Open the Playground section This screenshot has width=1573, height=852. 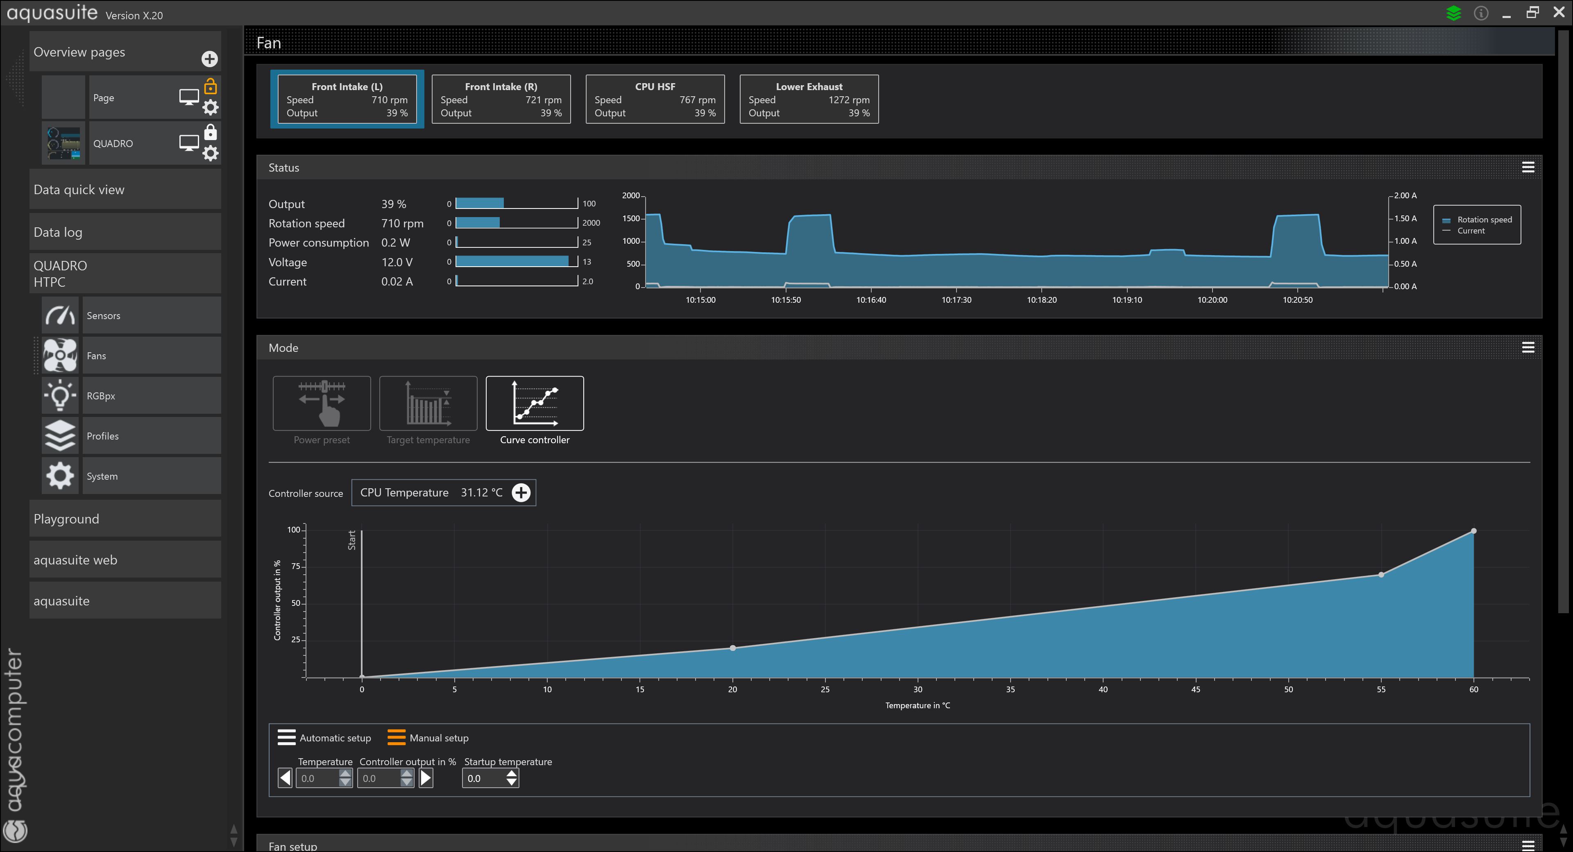tap(125, 519)
